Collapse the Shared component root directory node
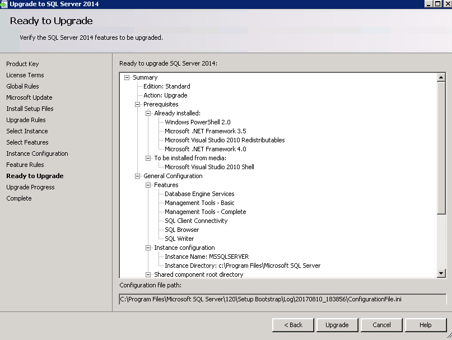Screen dimensions: 452x340 pyautogui.click(x=148, y=274)
